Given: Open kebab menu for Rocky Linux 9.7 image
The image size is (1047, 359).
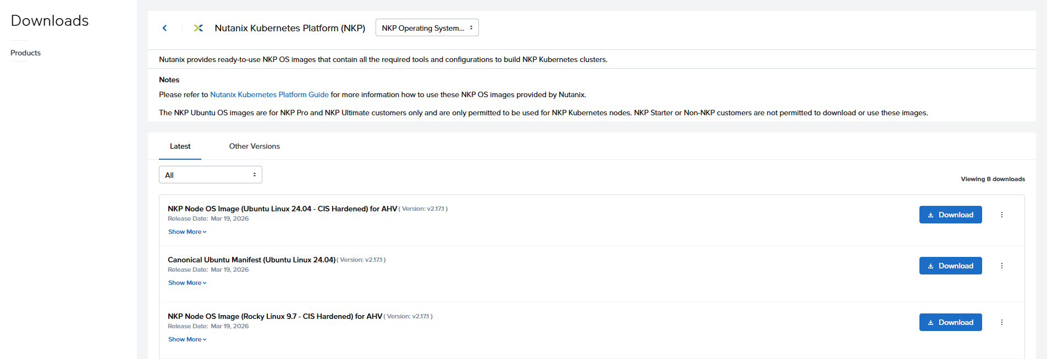Looking at the screenshot, I should click(1002, 322).
